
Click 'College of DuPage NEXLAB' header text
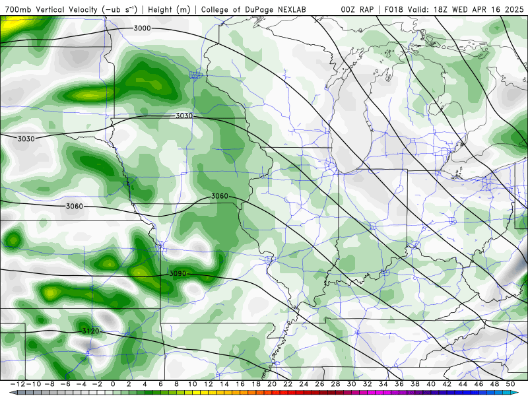coord(253,9)
